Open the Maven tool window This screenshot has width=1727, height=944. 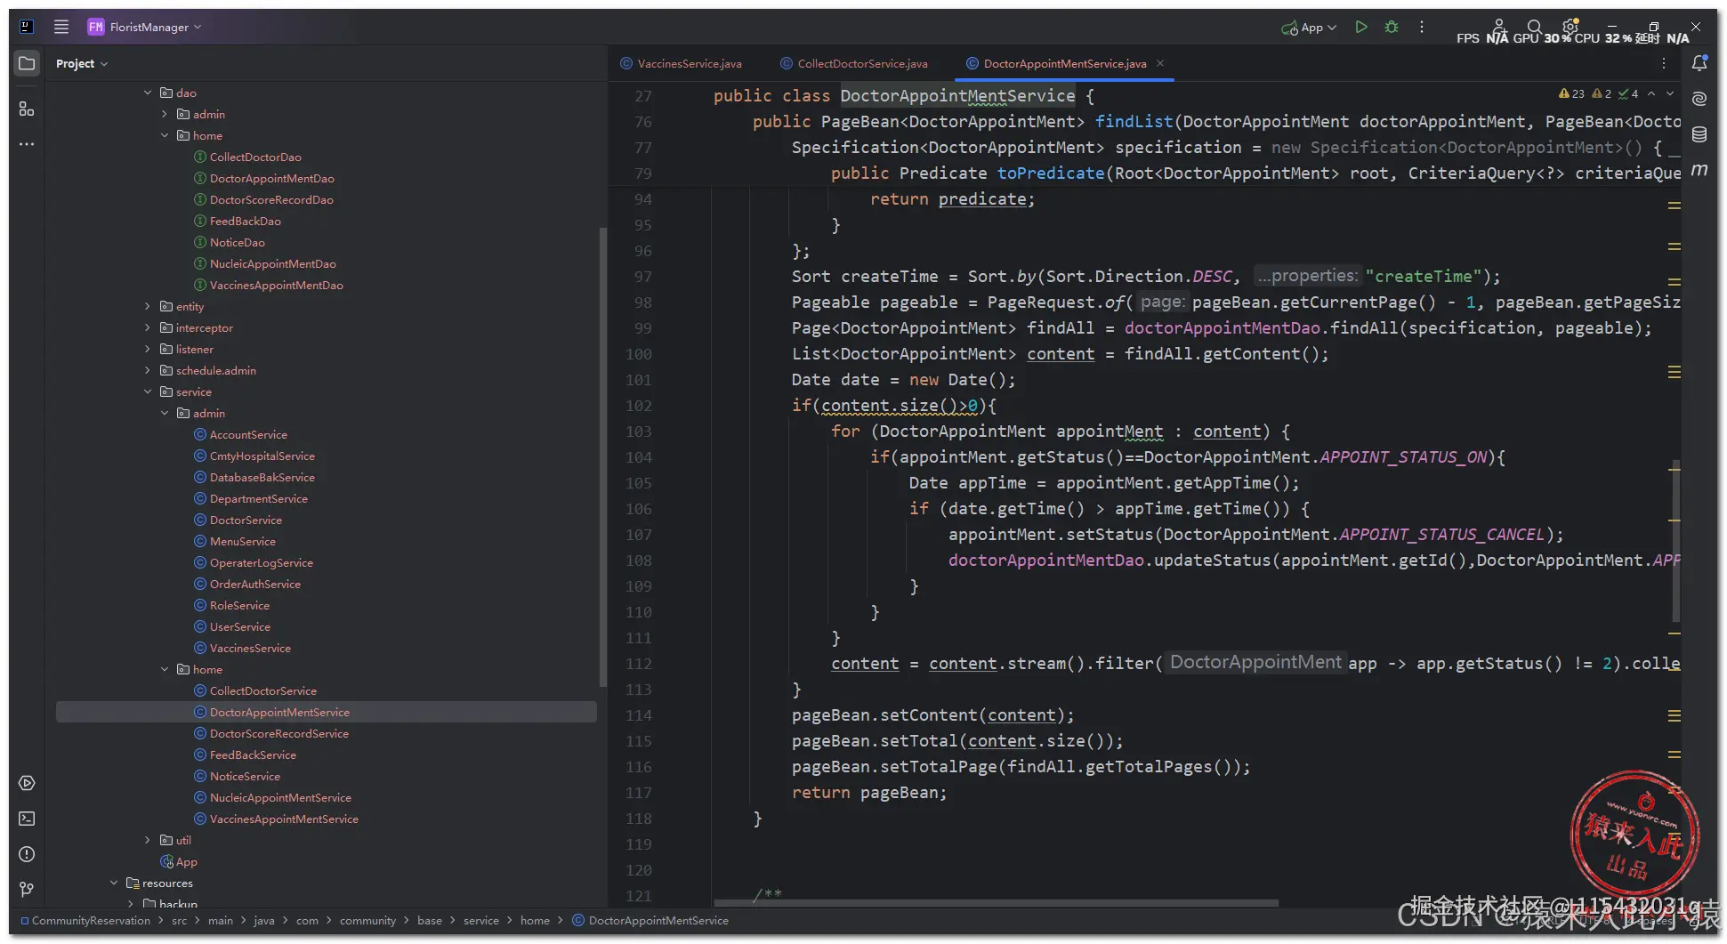coord(1699,169)
